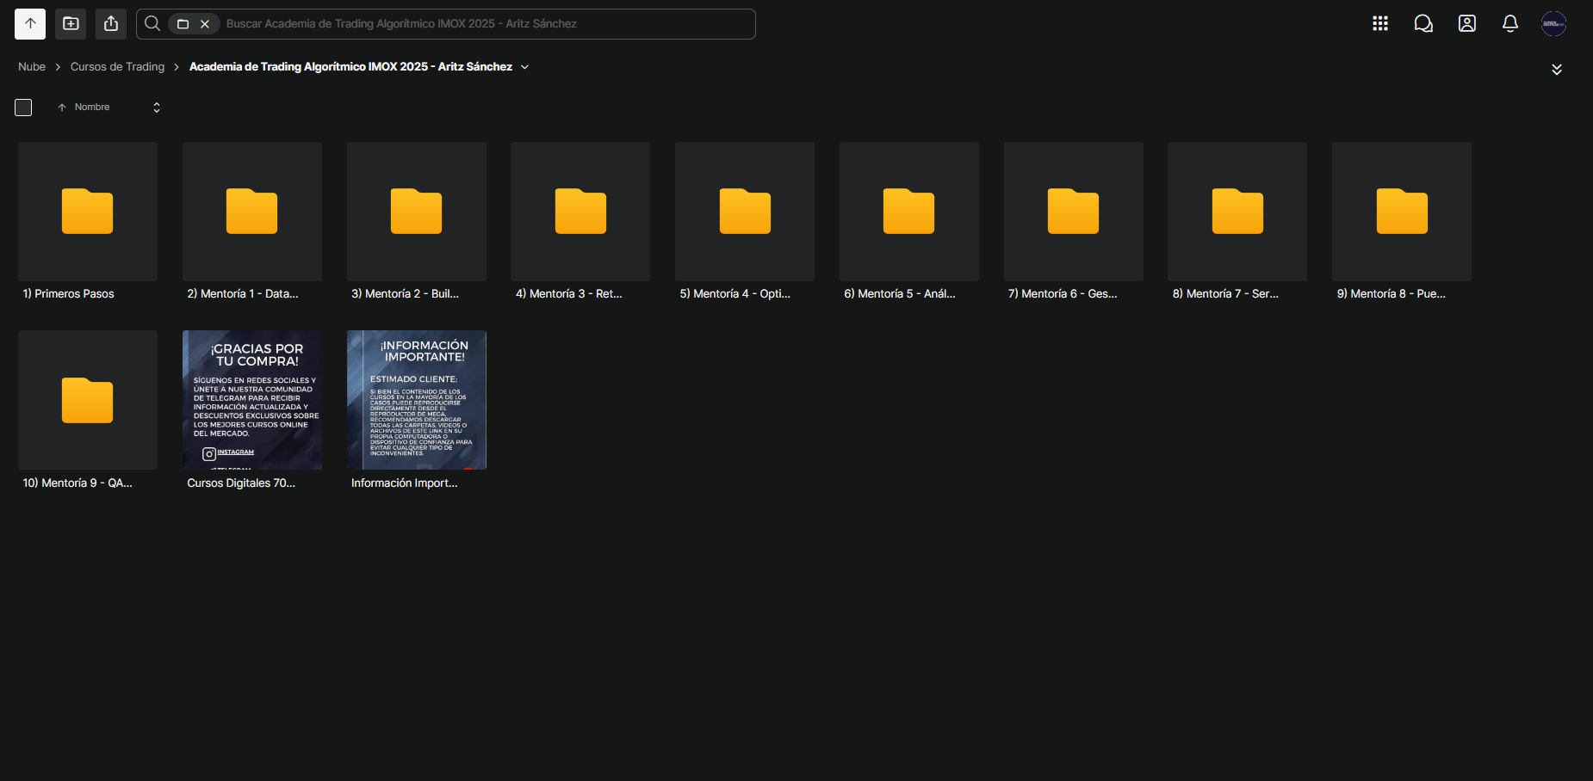Open the notifications bell
Viewport: 1593px width, 781px height.
[1510, 24]
